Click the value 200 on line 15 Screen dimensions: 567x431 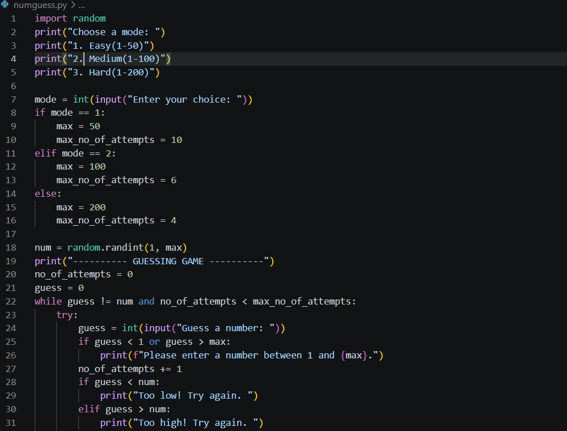point(98,208)
